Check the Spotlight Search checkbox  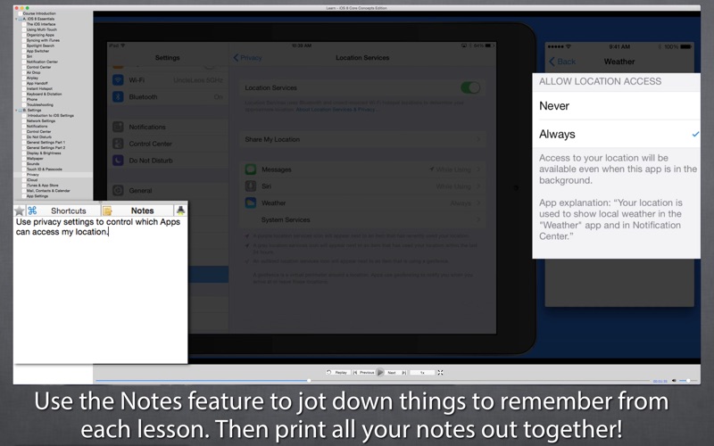coord(24,45)
